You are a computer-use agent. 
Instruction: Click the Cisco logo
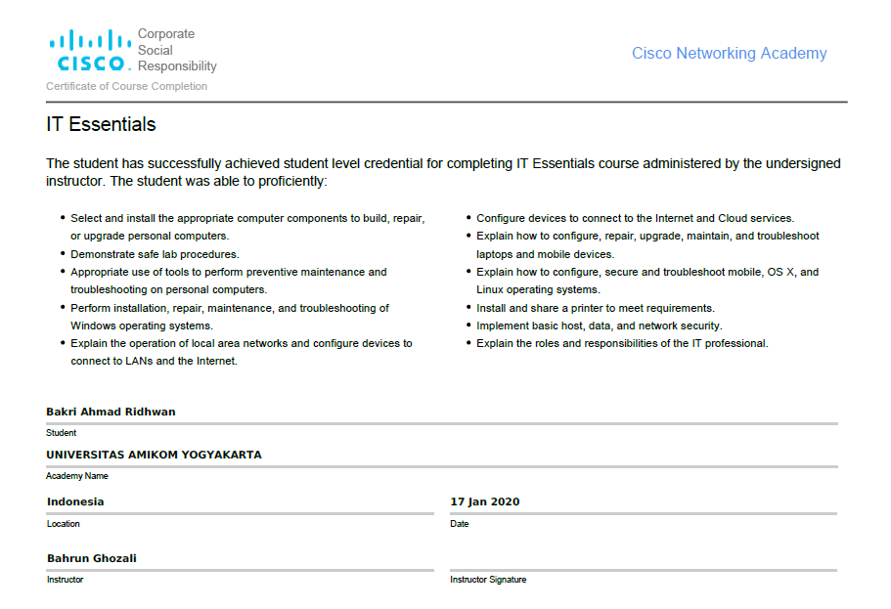point(90,51)
